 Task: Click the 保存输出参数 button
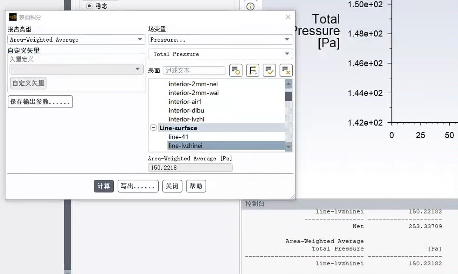pos(40,102)
